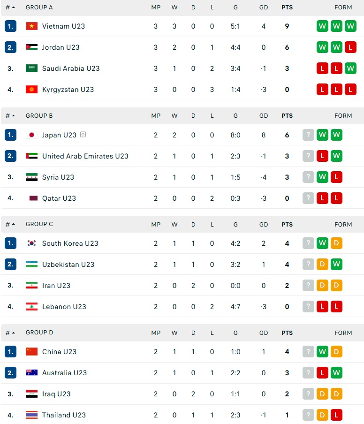
Task: Click the red L form badge for Jordan U23
Action: (350, 47)
